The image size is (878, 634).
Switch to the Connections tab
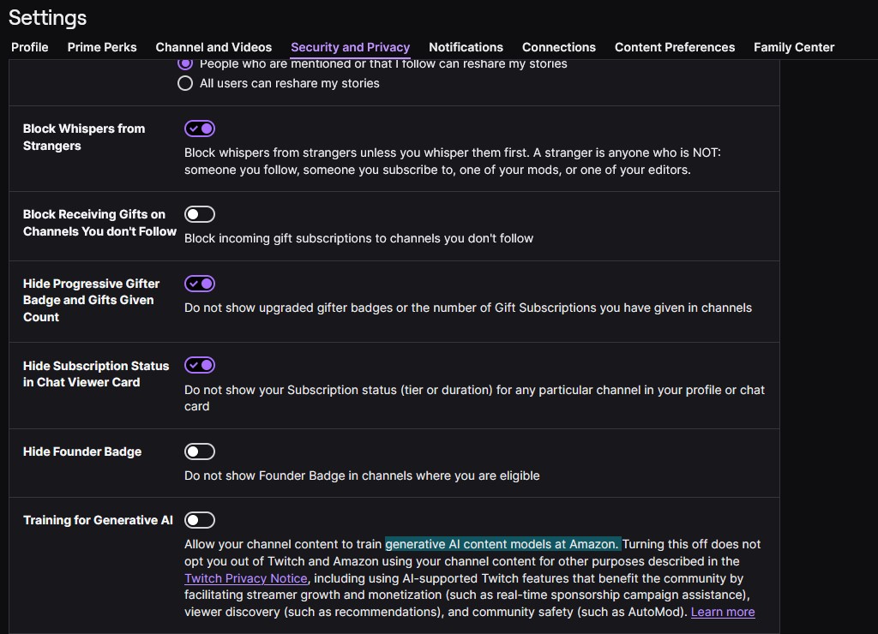click(559, 48)
